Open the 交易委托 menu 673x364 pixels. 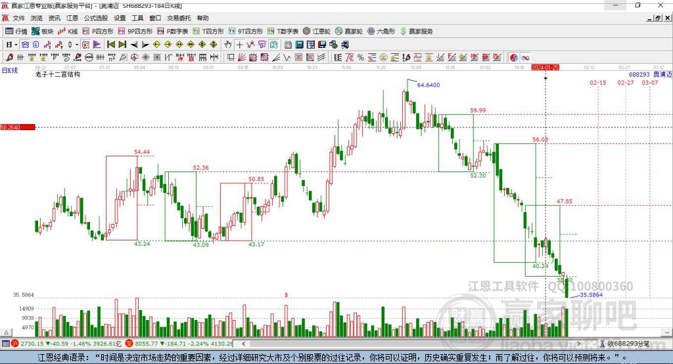(x=179, y=18)
